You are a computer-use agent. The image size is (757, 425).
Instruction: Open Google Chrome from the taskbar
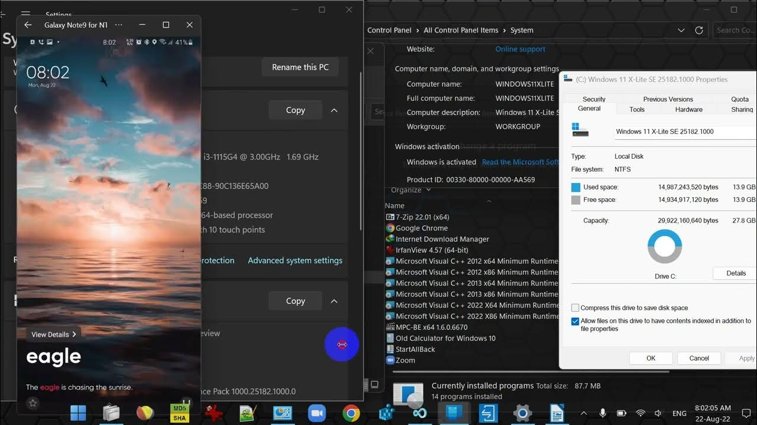351,413
